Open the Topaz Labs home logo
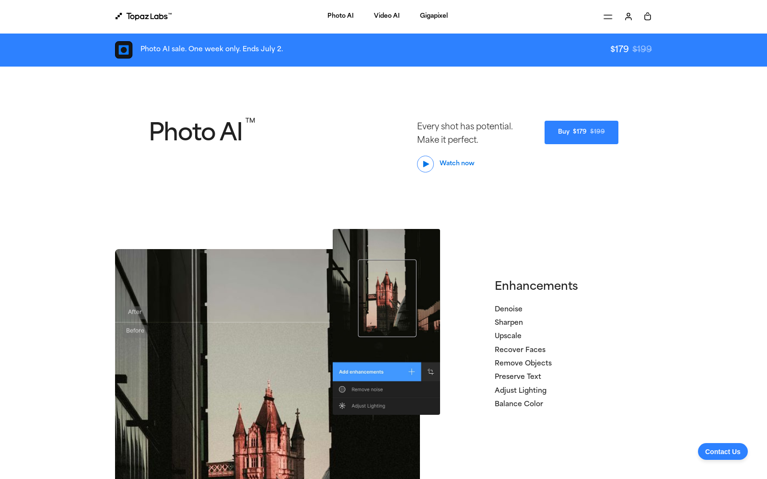The width and height of the screenshot is (767, 479). 143,16
